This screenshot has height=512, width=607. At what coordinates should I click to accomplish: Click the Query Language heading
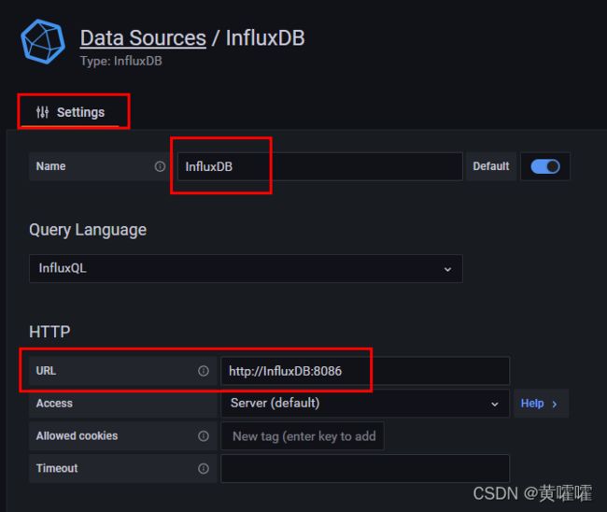click(88, 230)
